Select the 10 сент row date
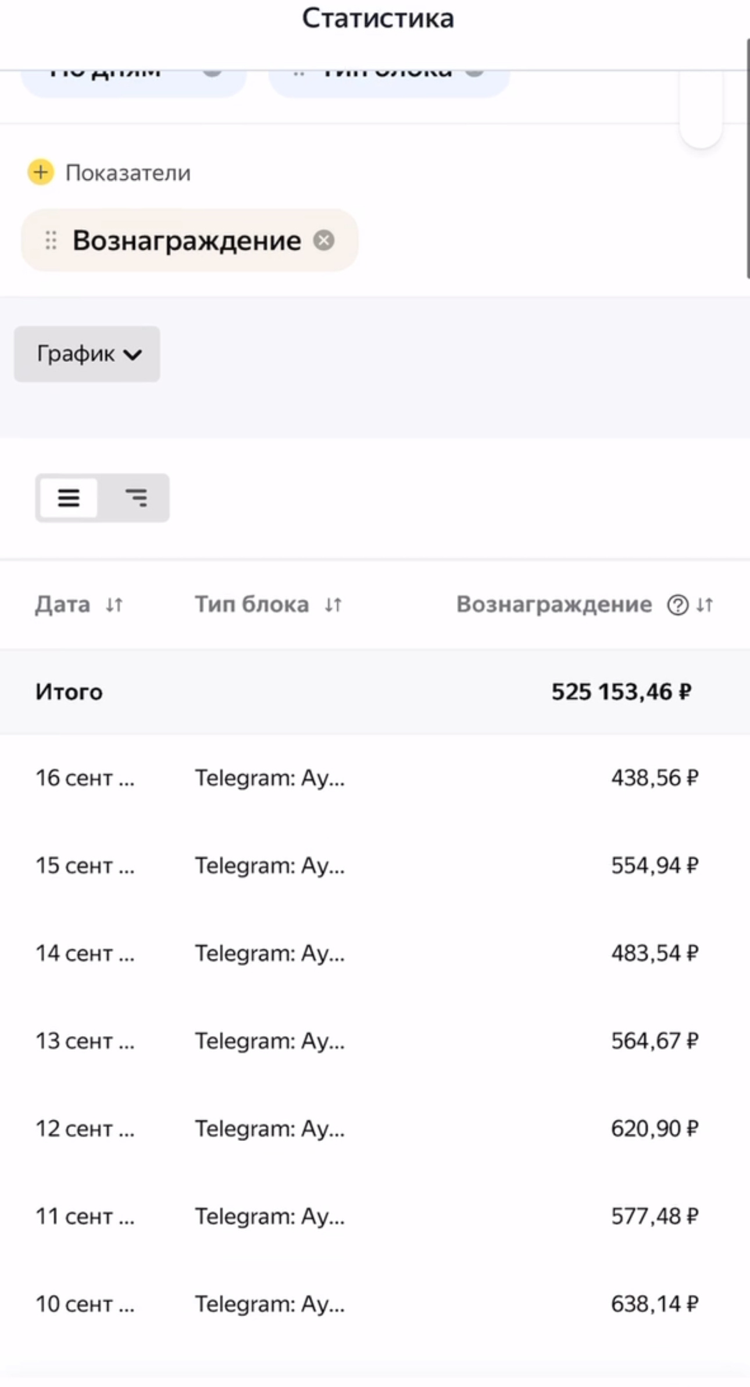 click(85, 1304)
